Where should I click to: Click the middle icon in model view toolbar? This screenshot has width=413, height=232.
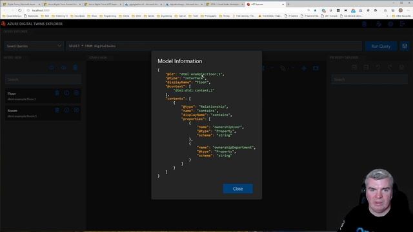click(64, 68)
